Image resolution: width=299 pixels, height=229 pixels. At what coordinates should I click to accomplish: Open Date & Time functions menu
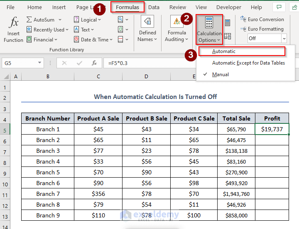click(x=94, y=40)
